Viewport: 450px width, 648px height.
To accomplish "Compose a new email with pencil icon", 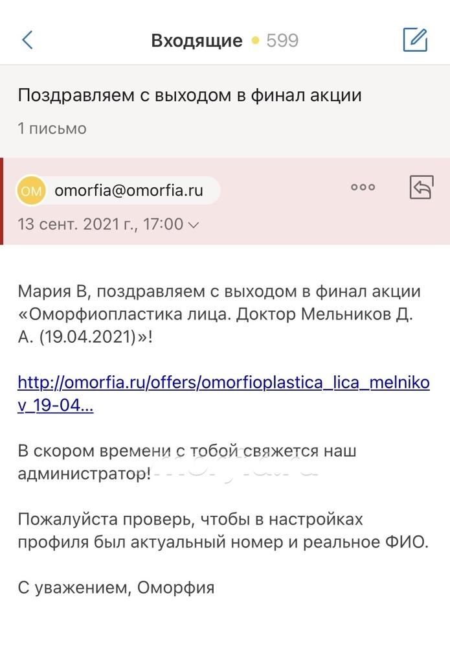I will point(415,40).
